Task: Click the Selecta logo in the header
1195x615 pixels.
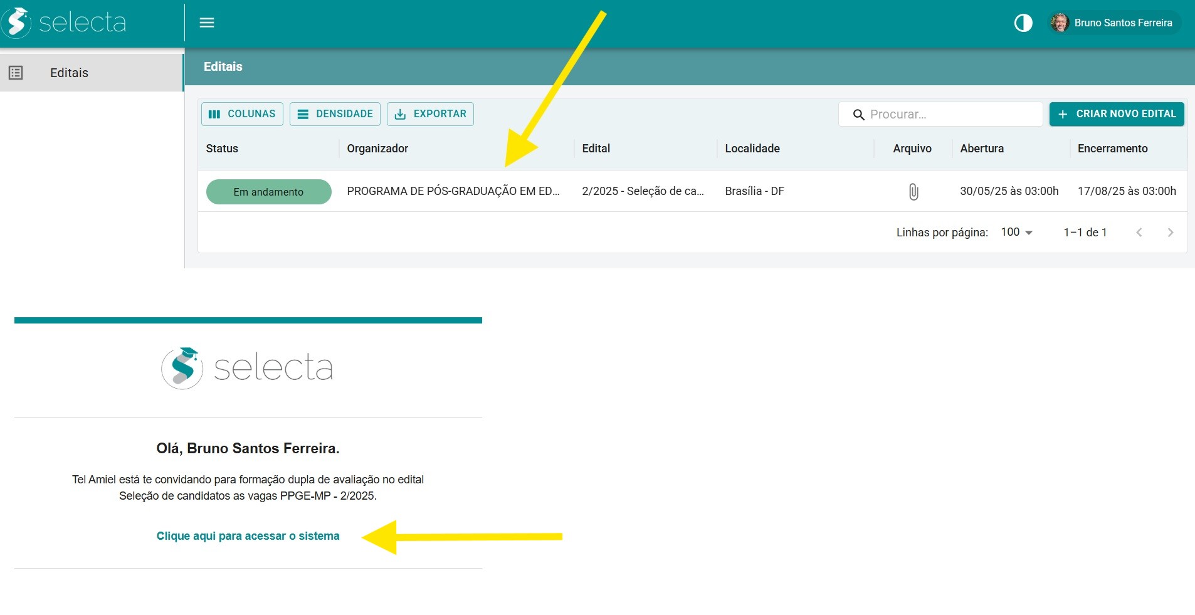Action: pos(64,23)
